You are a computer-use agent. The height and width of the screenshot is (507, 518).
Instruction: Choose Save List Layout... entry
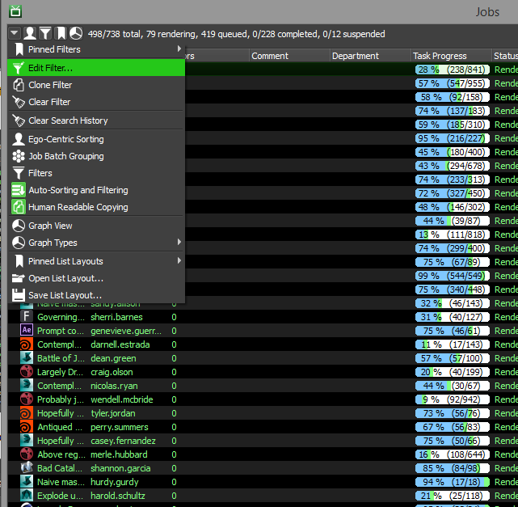pos(96,295)
